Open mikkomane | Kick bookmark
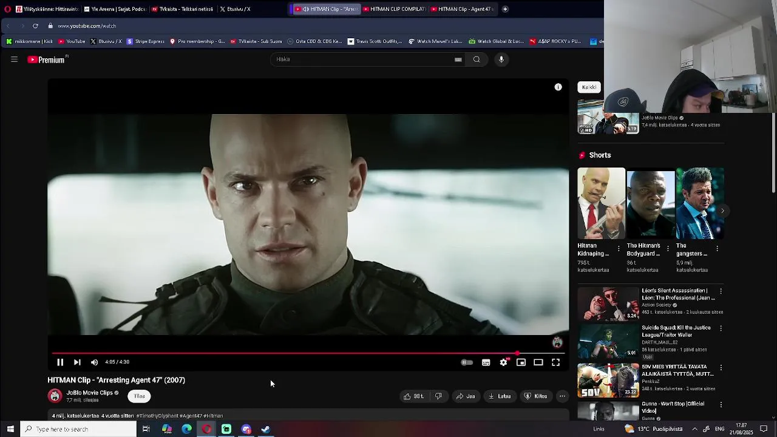The width and height of the screenshot is (777, 437). coord(29,41)
